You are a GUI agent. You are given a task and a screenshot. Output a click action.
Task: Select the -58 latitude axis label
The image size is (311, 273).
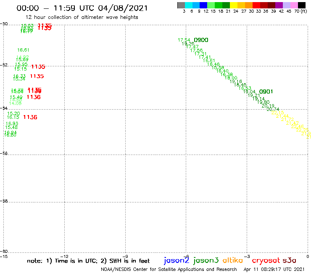coord(4,201)
